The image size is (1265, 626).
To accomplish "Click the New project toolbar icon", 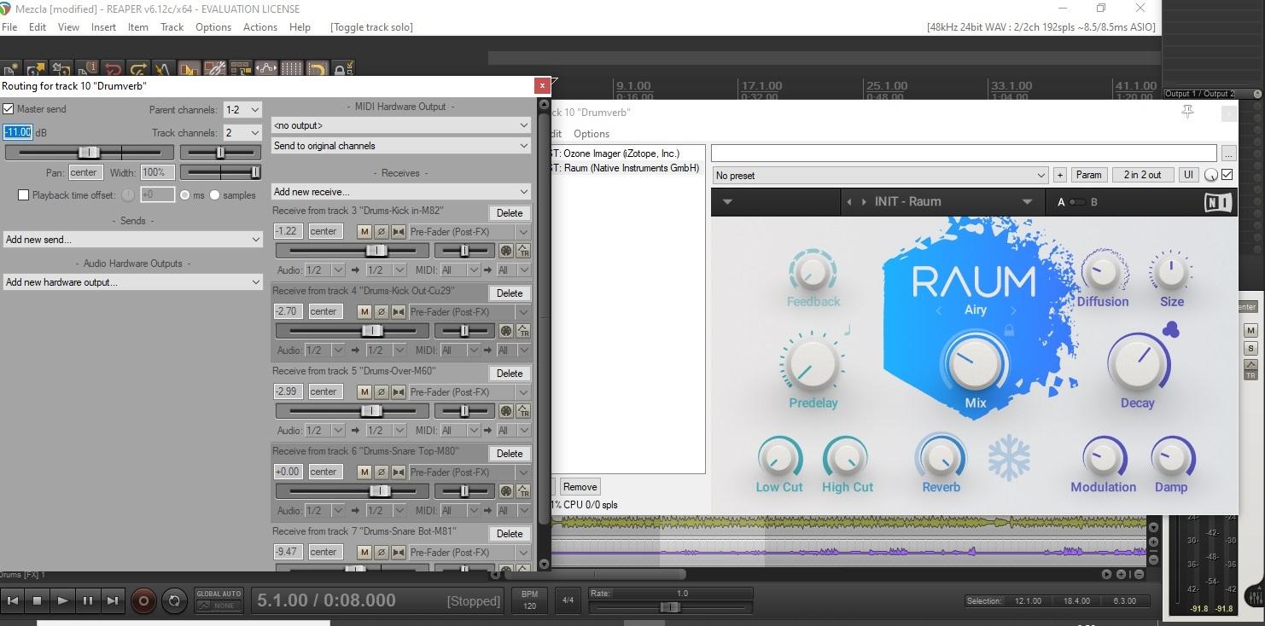I will 11,69.
